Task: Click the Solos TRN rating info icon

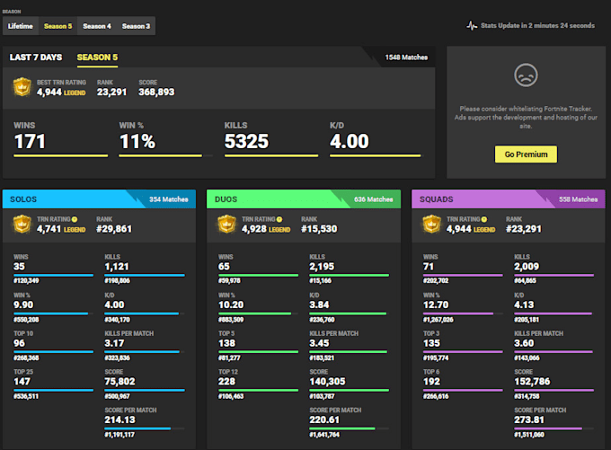Action: (x=75, y=219)
